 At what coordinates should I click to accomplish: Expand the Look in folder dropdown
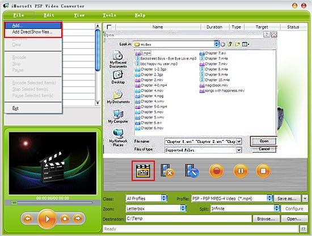[217, 44]
